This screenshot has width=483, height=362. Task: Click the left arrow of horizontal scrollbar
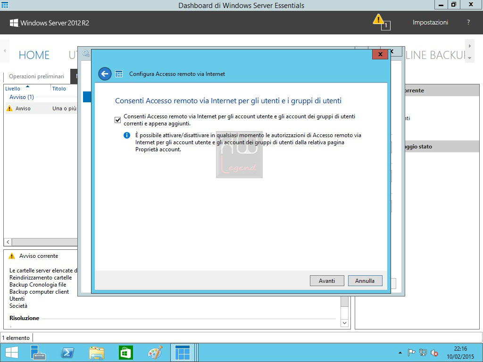tap(8, 242)
